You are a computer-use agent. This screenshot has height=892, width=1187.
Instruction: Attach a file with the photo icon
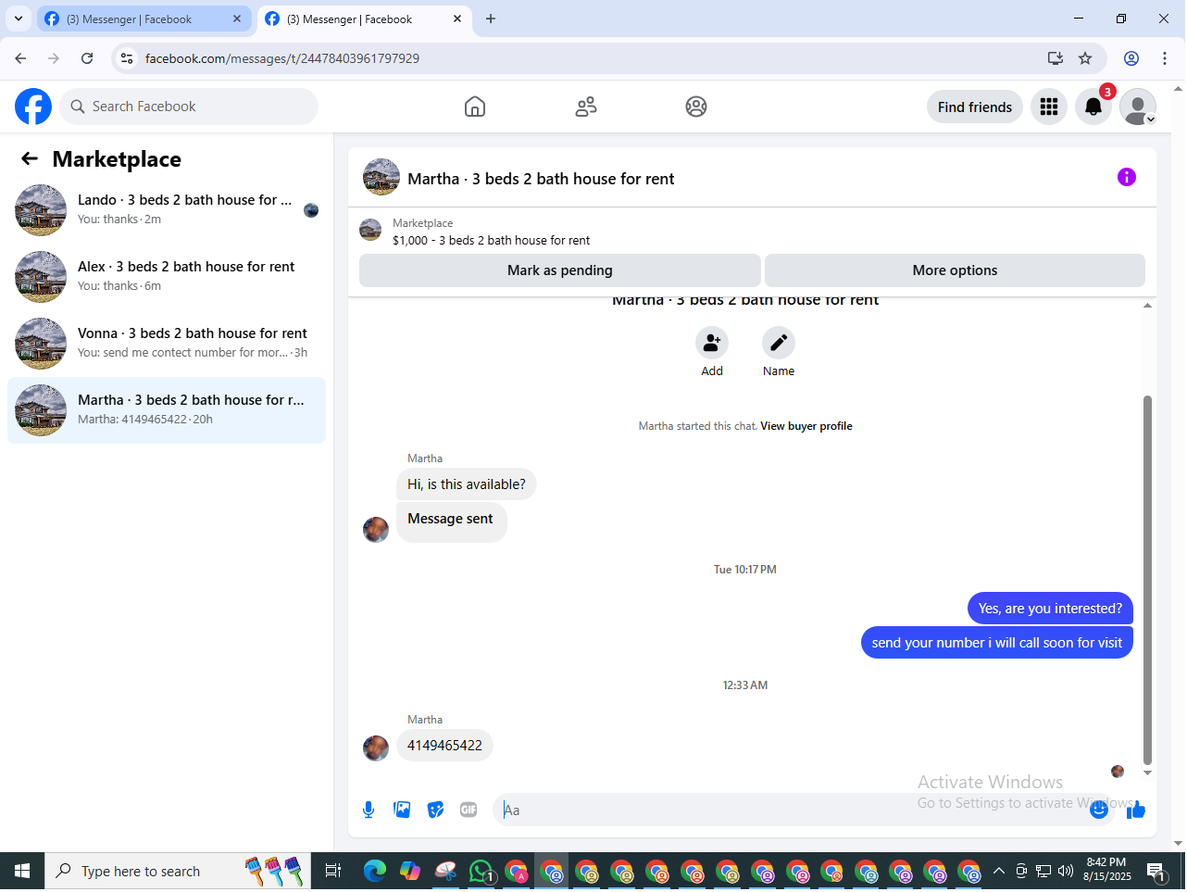pyautogui.click(x=402, y=810)
